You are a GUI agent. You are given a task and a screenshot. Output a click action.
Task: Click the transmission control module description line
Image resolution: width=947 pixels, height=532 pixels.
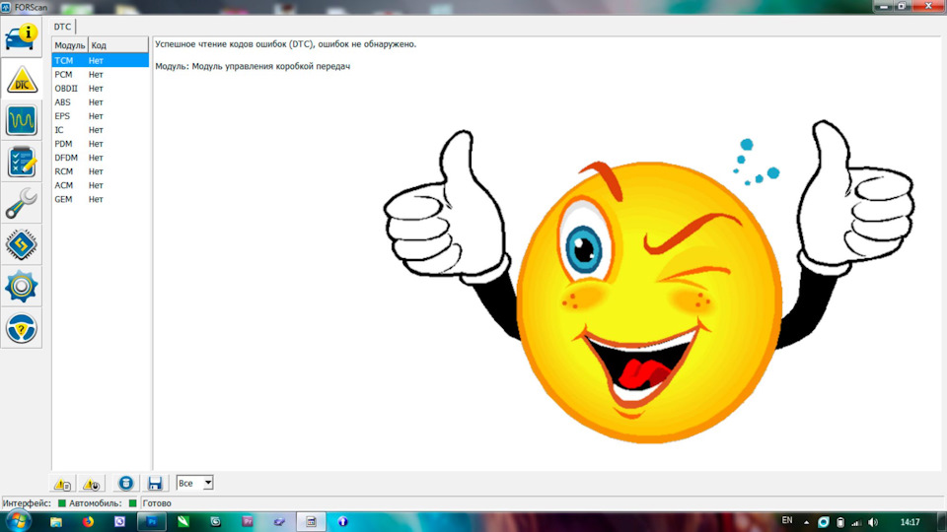[253, 66]
